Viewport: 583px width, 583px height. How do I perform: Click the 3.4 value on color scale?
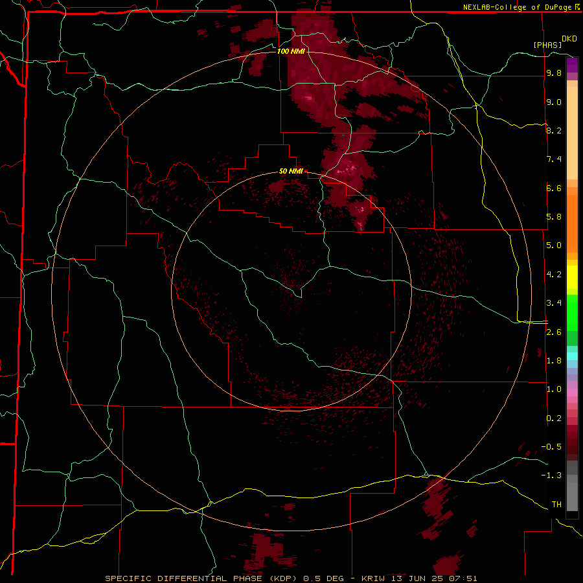554,303
